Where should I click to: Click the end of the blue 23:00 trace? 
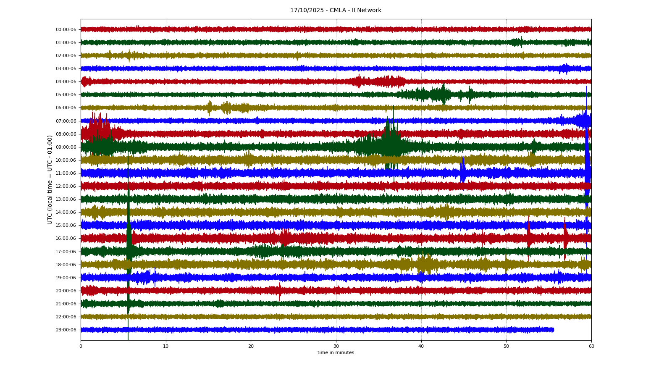click(553, 330)
